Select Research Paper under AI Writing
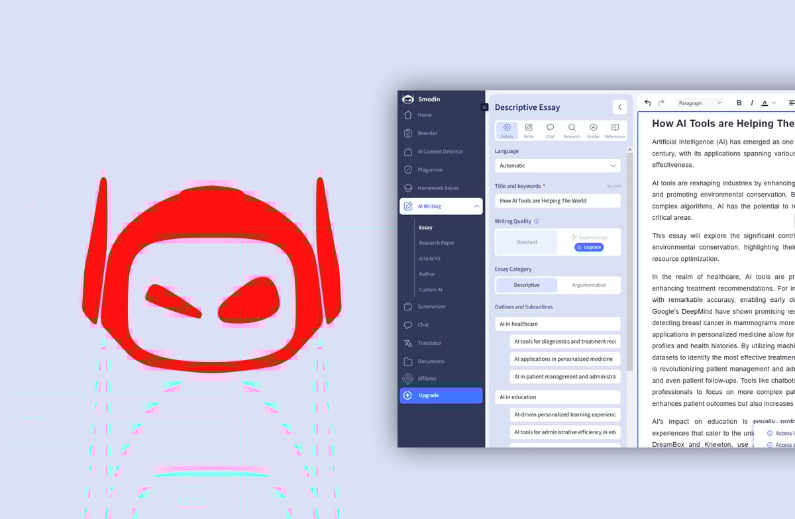 coord(437,243)
